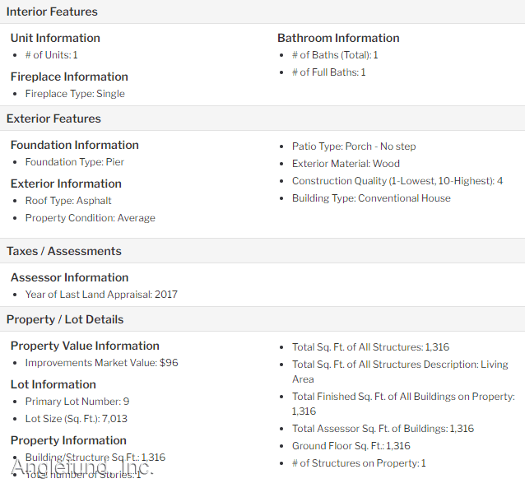The image size is (525, 488).
Task: Click the Lot Size (Sq. Ft.) entry
Action: [x=77, y=418]
